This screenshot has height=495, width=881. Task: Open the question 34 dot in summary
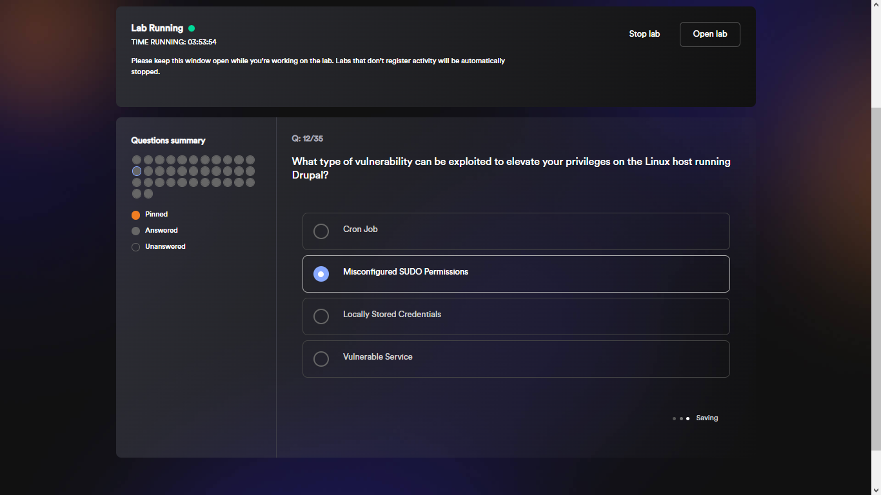[x=137, y=194]
